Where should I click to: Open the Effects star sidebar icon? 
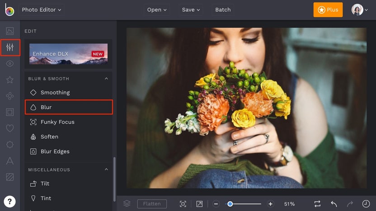10,80
